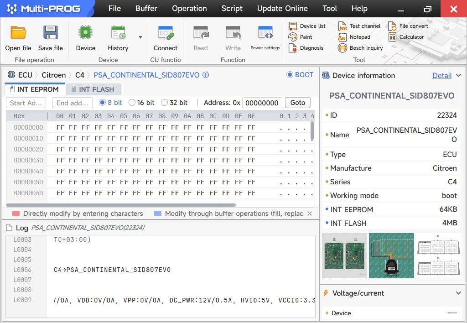The image size is (467, 323).
Task: Click the INT EEPROM 64KB value
Action: pos(448,209)
